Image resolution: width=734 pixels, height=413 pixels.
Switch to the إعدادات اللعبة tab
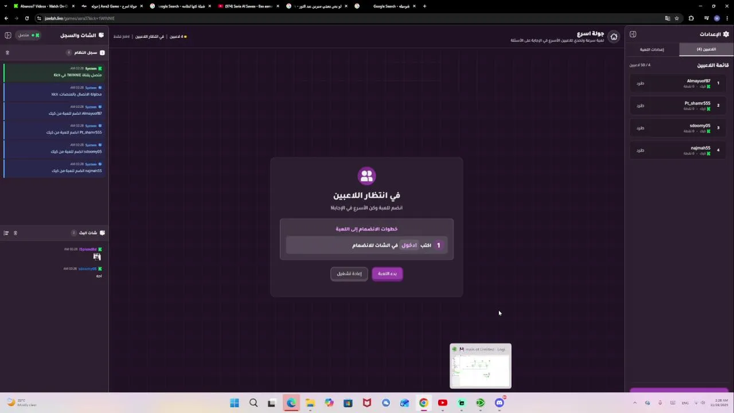[652, 49]
